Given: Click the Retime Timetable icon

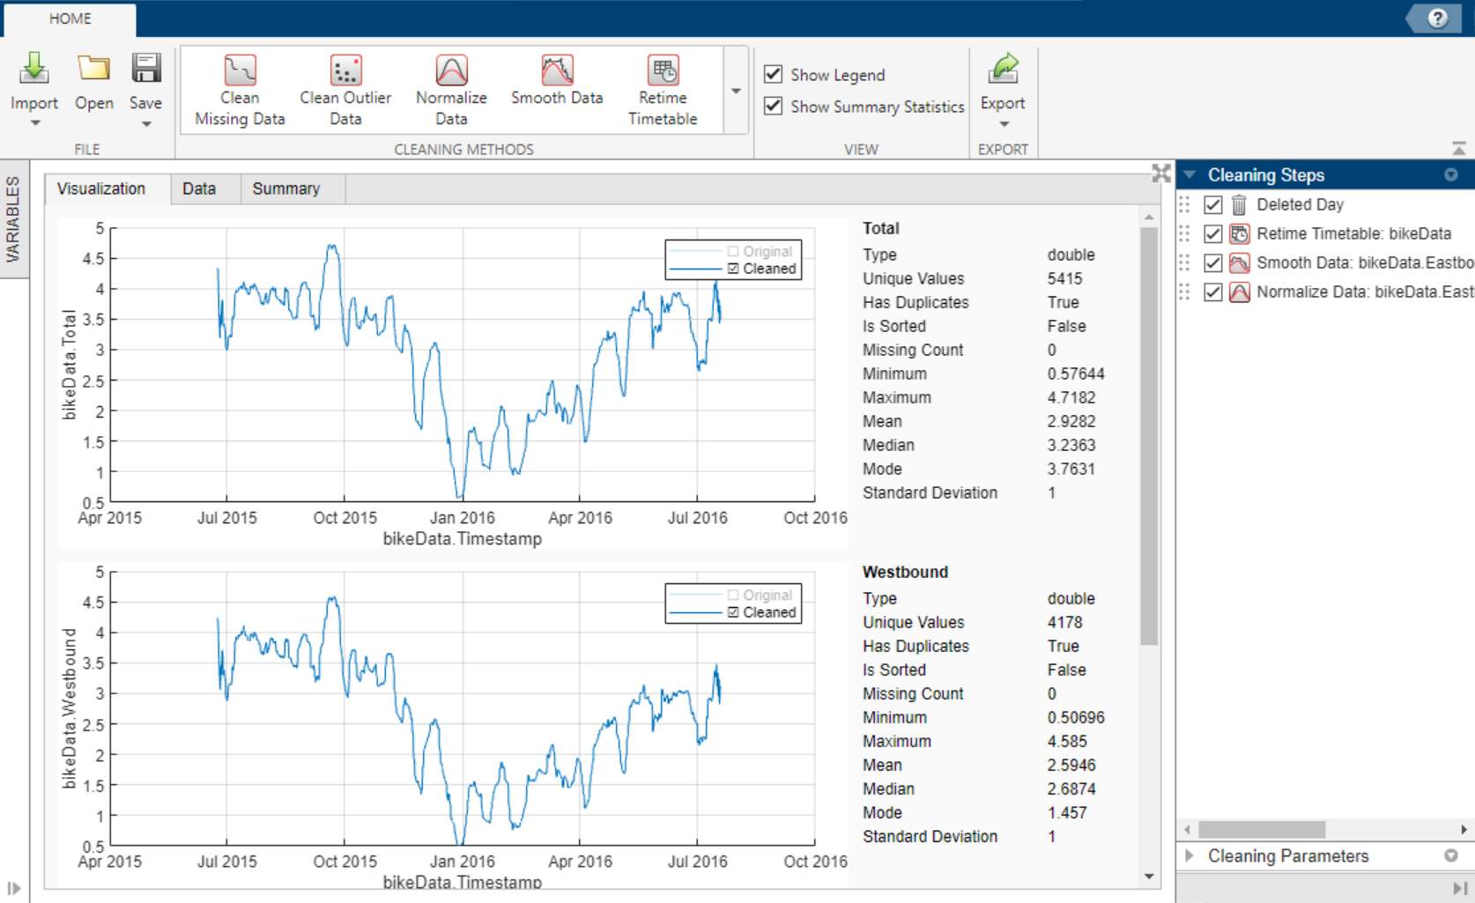Looking at the screenshot, I should 663,71.
